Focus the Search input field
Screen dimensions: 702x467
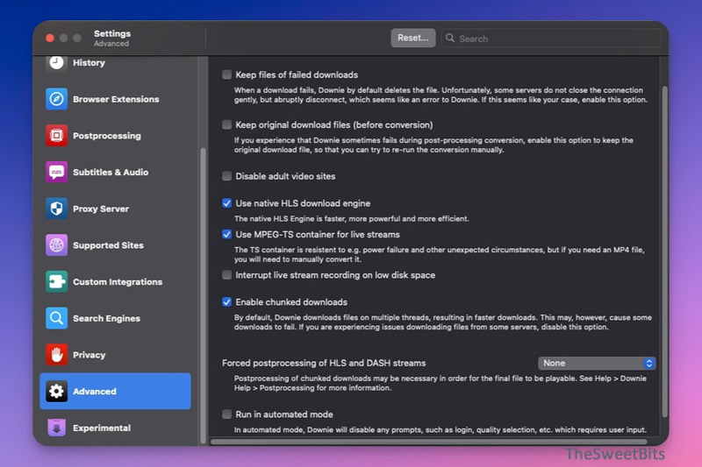(x=551, y=39)
